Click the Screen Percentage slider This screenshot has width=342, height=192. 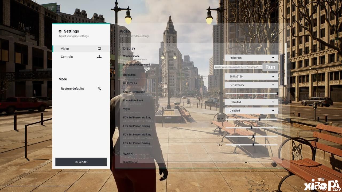coord(251,94)
